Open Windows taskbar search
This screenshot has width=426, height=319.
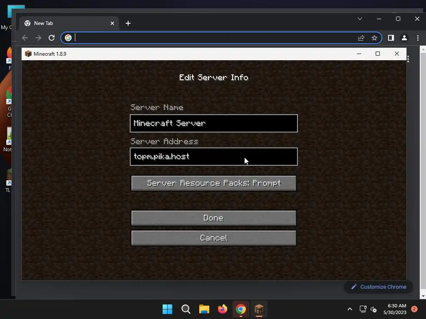point(186,309)
